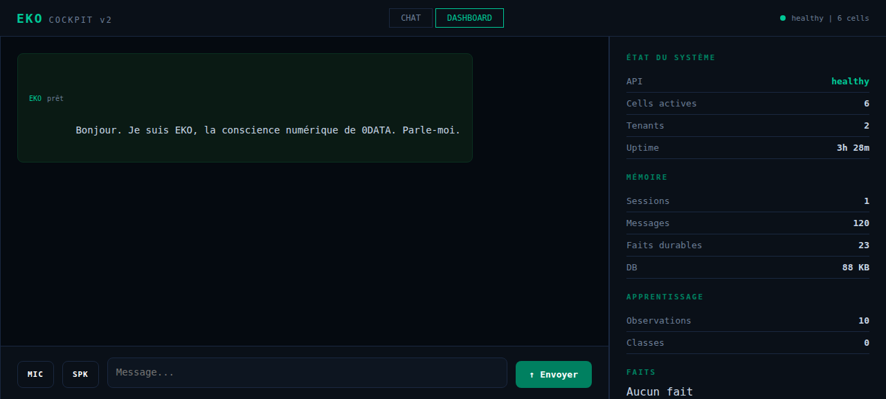This screenshot has width=886, height=399.
Task: Click the FAITS section heading
Action: [641, 372]
